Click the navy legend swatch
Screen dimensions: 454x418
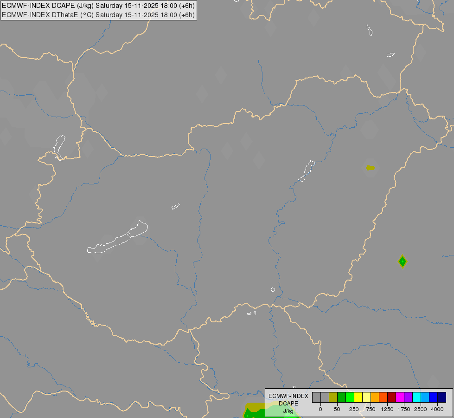[442, 398]
